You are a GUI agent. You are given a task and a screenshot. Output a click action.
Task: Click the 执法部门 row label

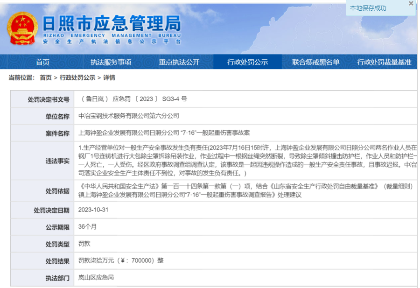pyautogui.click(x=57, y=278)
